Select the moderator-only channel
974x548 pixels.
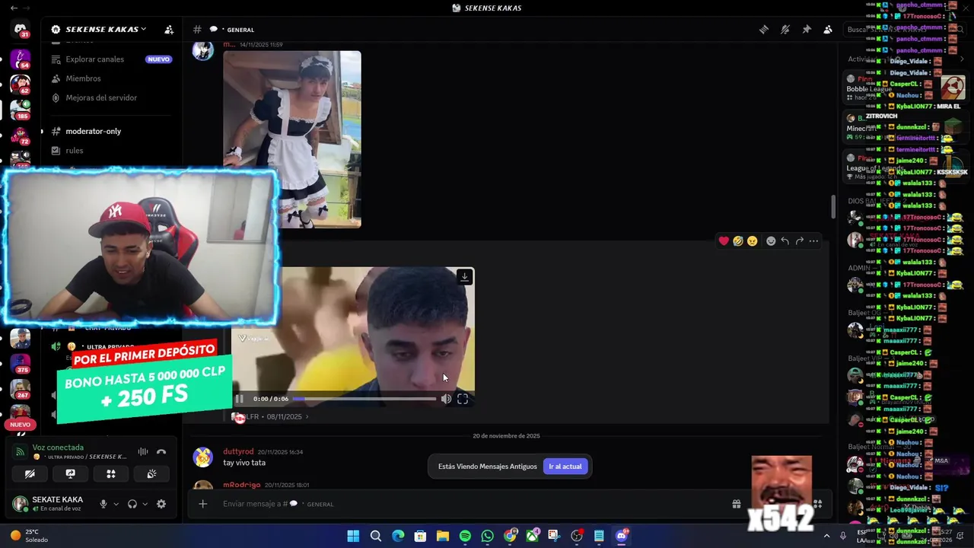pos(93,131)
